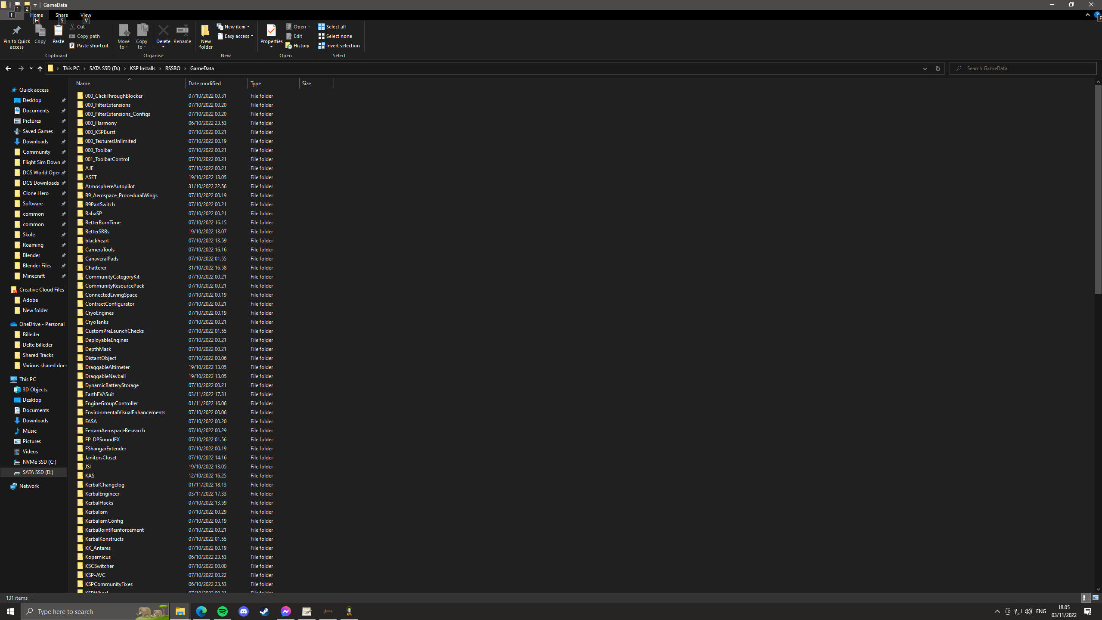This screenshot has height=620, width=1102.
Task: Create a New folder from ribbon
Action: 206,31
